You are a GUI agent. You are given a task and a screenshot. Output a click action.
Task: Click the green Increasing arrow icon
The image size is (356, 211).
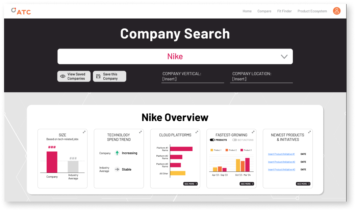pos(117,153)
